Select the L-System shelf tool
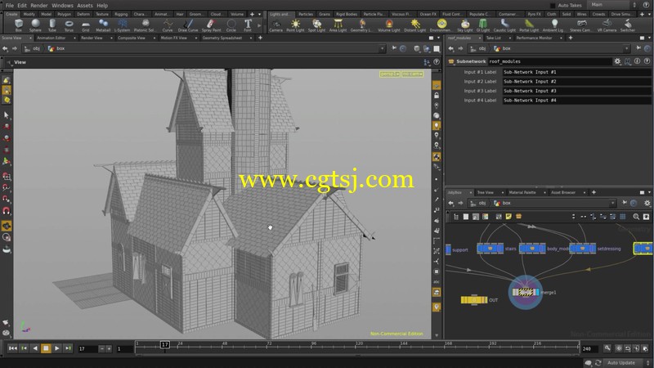Screen dimensions: 654x368 122,25
